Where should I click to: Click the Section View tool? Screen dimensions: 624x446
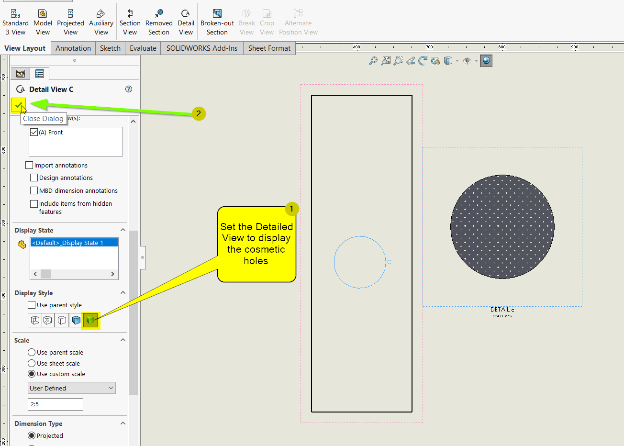pyautogui.click(x=130, y=22)
